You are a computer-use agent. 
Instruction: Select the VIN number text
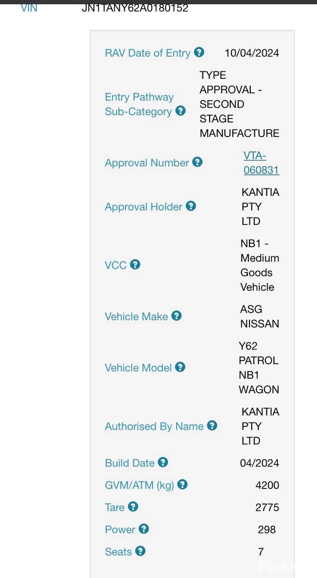coord(135,7)
